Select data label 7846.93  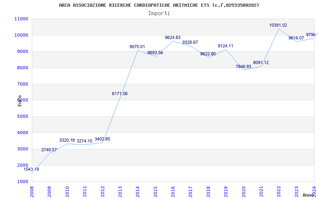click(x=243, y=66)
